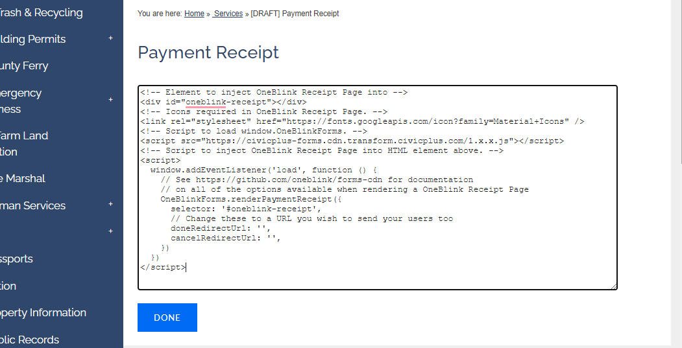Click the 'You are here:' label
Image resolution: width=682 pixels, height=348 pixels.
[160, 14]
